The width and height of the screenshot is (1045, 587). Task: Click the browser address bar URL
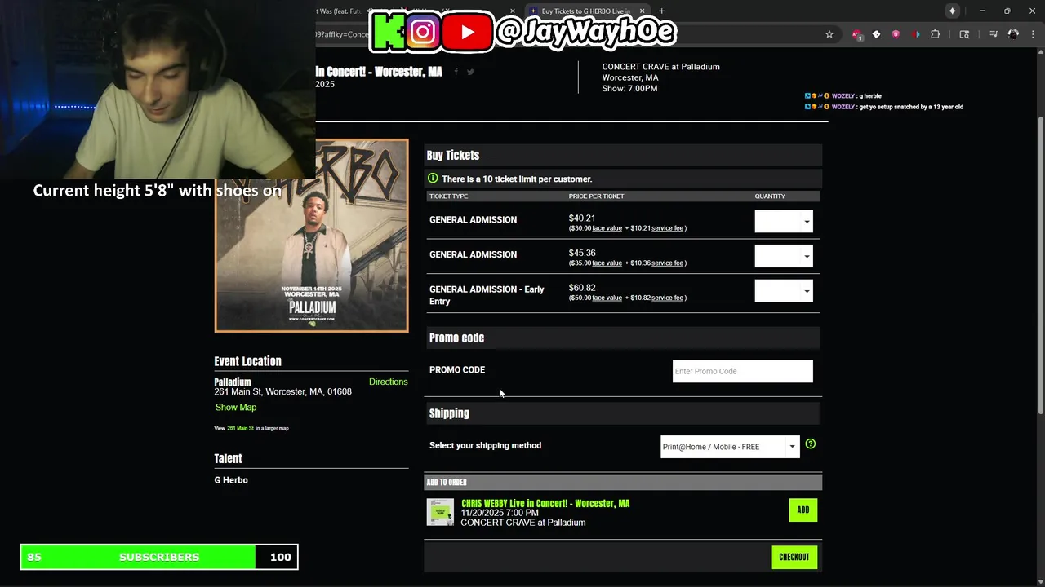tap(343, 34)
